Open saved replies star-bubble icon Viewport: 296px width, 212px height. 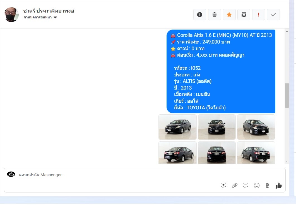pos(223,185)
